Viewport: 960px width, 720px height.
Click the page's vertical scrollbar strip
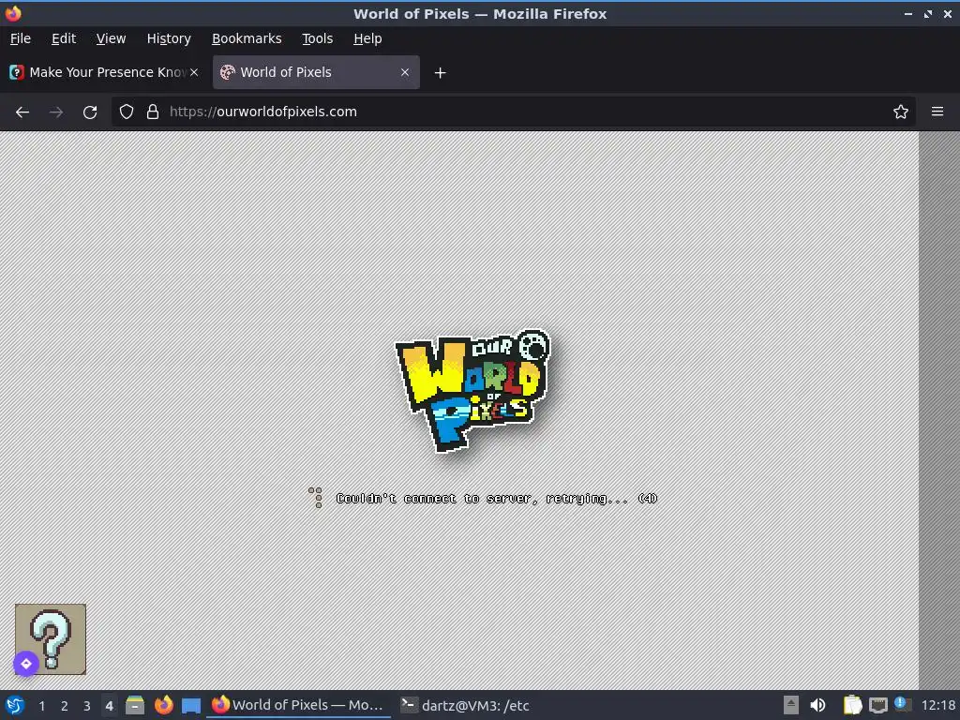click(x=939, y=411)
